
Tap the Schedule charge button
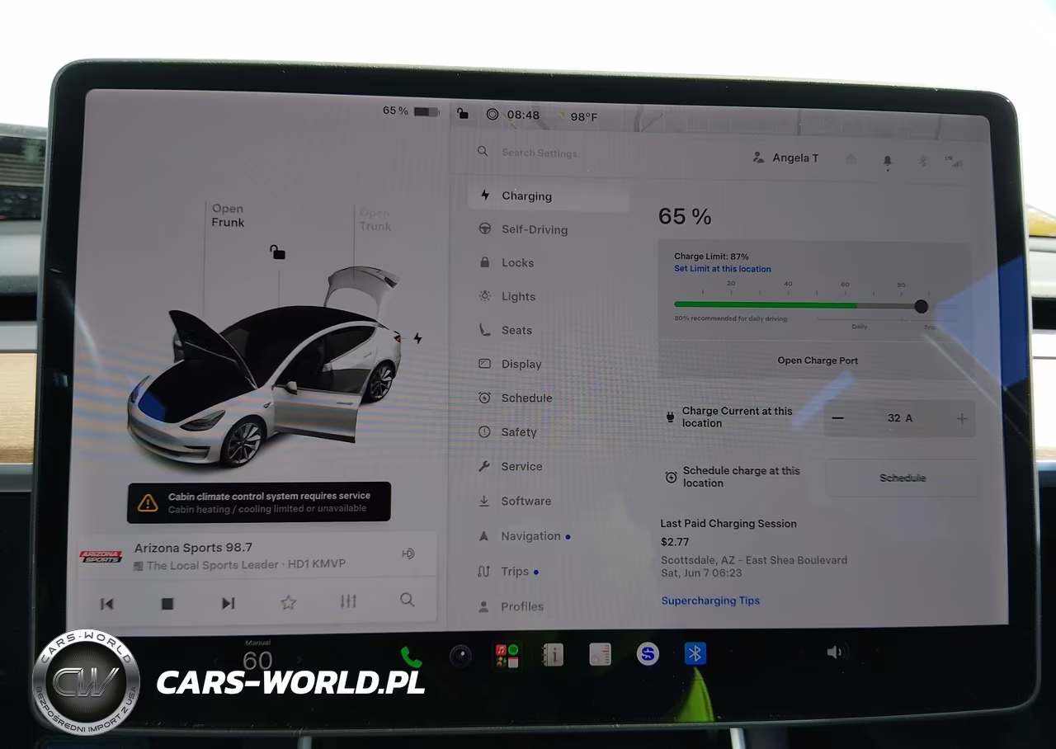[x=902, y=478]
